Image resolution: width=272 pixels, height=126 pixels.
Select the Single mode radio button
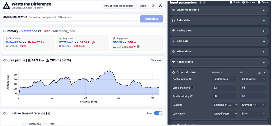pos(231,2)
